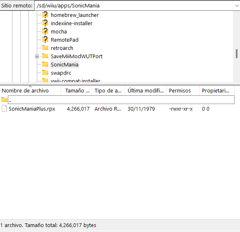Select the SonicMania folder in tree
This screenshot has height=232, width=240.
[64, 64]
